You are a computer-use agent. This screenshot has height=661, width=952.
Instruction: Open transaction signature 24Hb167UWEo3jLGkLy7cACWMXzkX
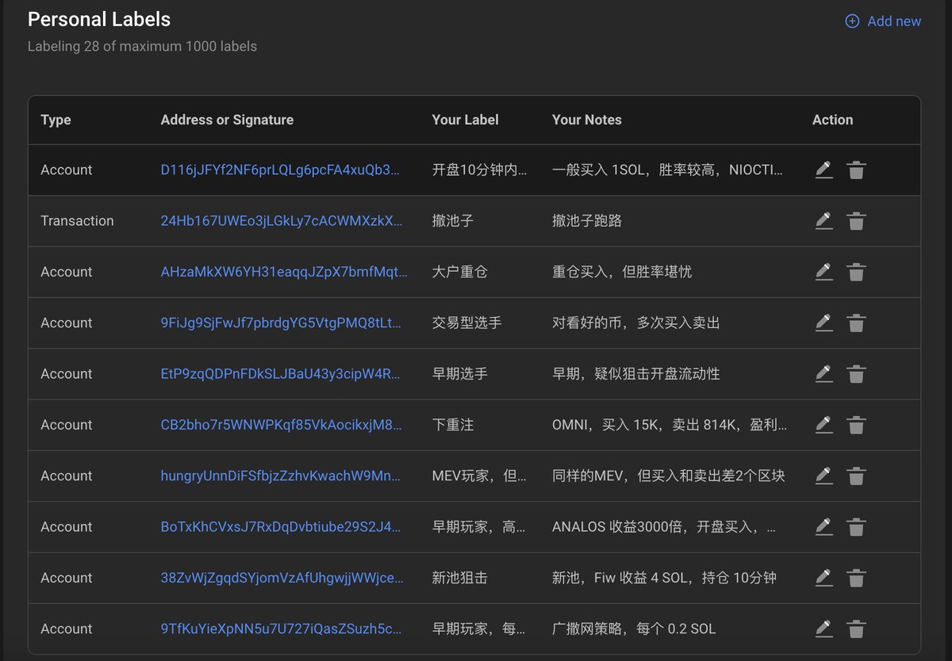[x=282, y=221]
